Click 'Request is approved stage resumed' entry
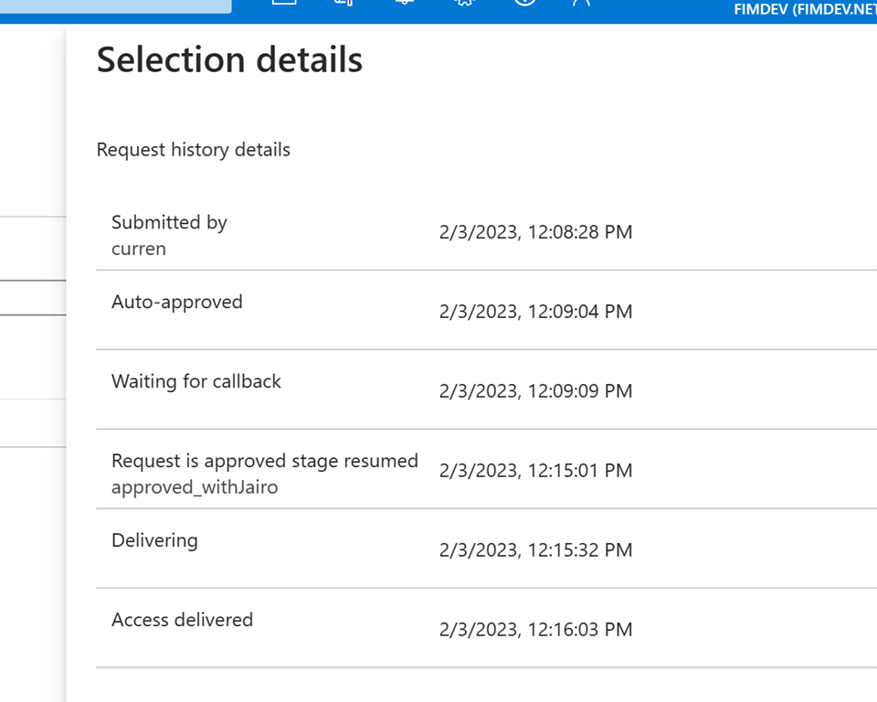 pyautogui.click(x=265, y=461)
